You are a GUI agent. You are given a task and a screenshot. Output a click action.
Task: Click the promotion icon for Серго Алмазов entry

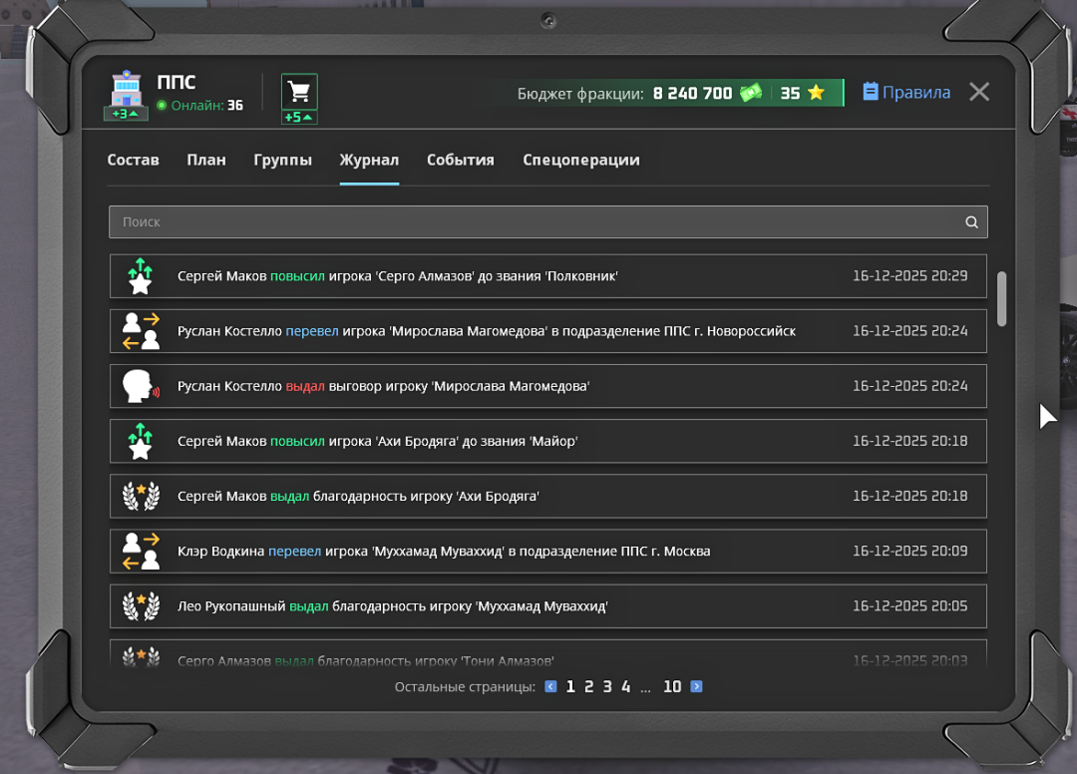(141, 276)
